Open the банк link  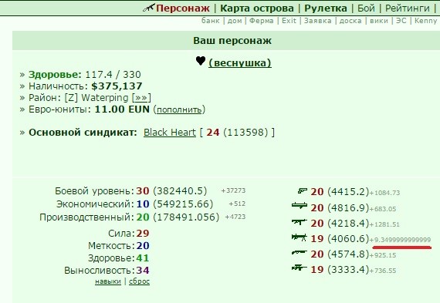[211, 21]
